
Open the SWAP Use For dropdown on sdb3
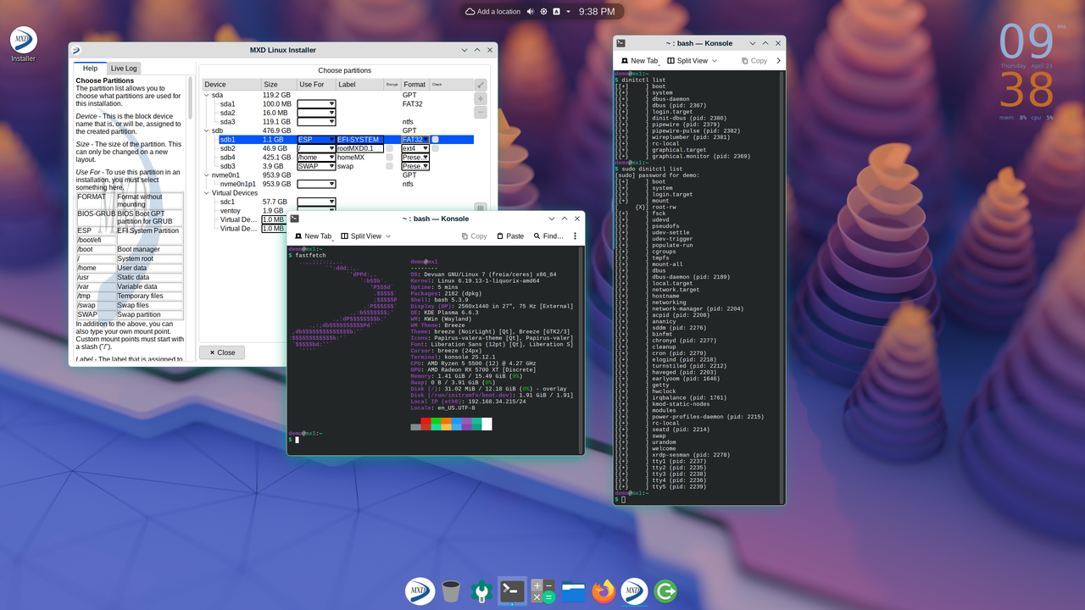[316, 166]
